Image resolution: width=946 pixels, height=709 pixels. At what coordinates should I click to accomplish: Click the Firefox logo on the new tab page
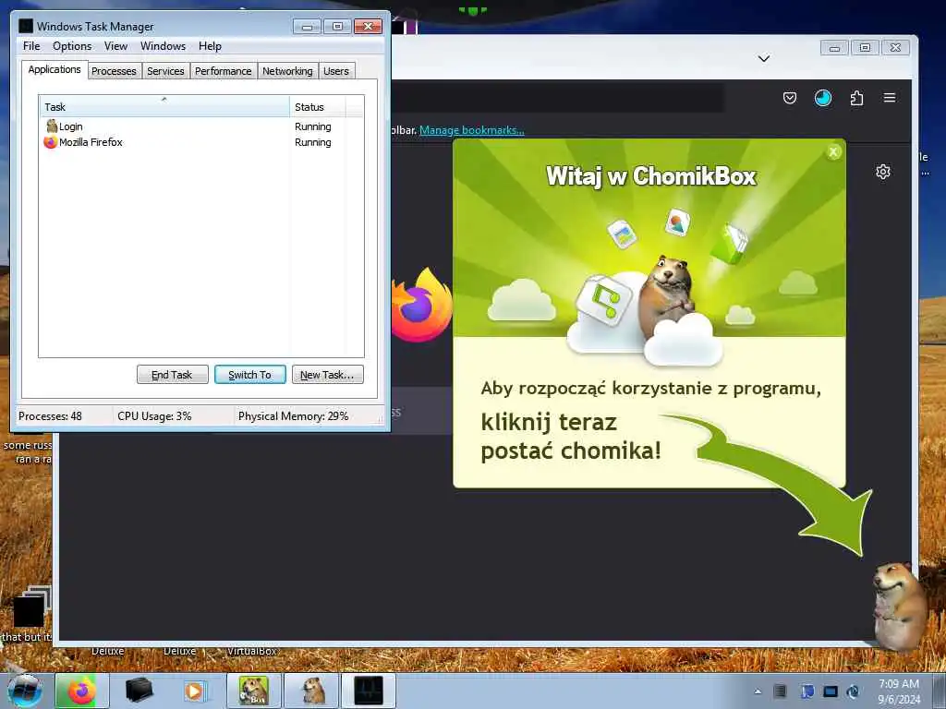[x=421, y=305]
